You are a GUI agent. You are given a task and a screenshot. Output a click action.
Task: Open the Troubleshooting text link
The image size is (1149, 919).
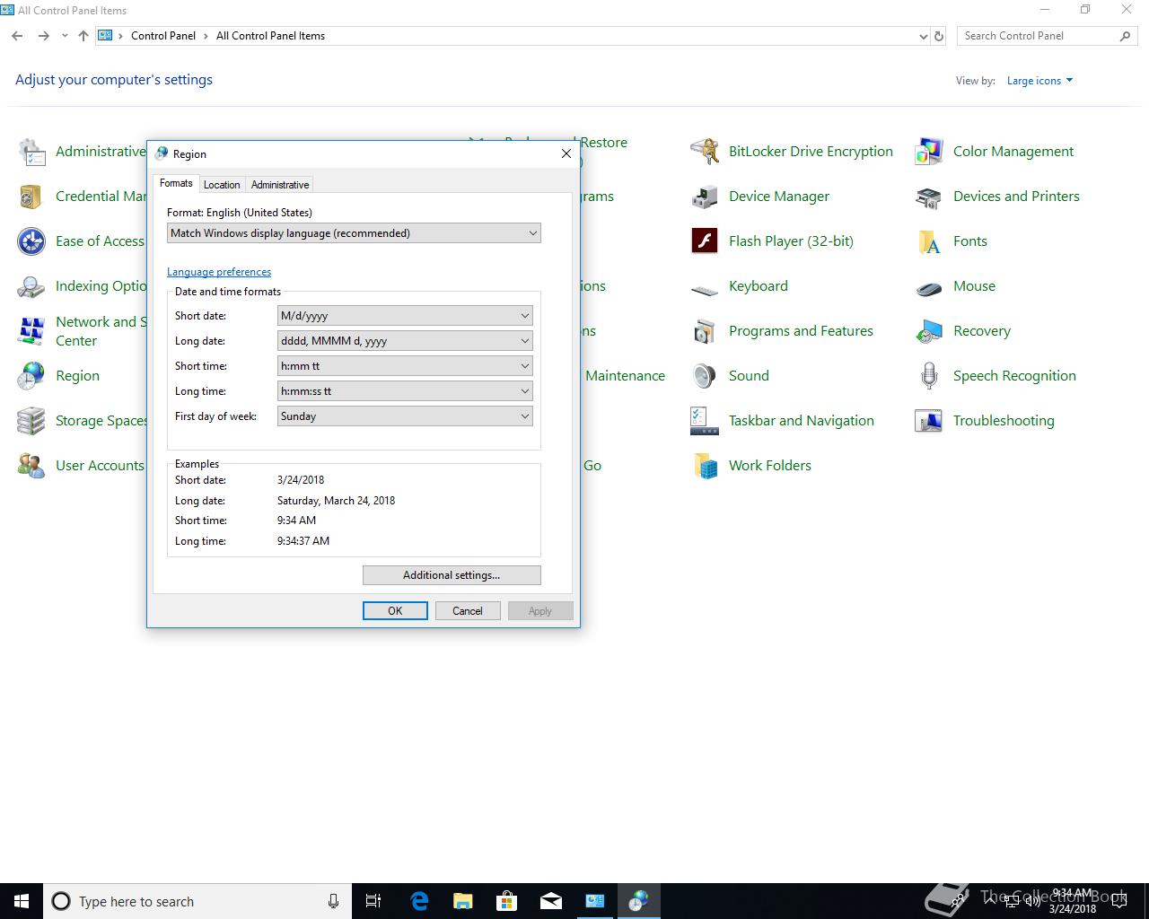click(x=1004, y=421)
